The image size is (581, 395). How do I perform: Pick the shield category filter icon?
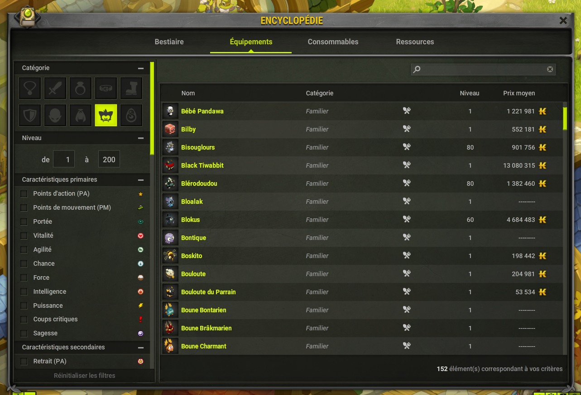click(30, 115)
